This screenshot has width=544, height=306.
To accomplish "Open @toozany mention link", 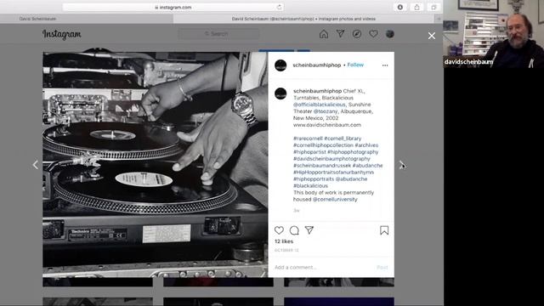I will pos(326,111).
